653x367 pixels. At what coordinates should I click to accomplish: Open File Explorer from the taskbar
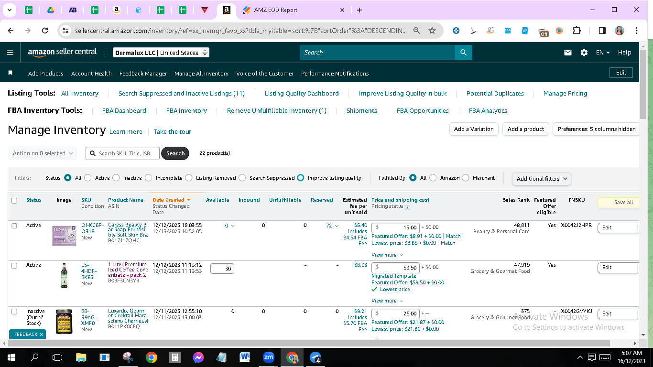click(x=81, y=357)
